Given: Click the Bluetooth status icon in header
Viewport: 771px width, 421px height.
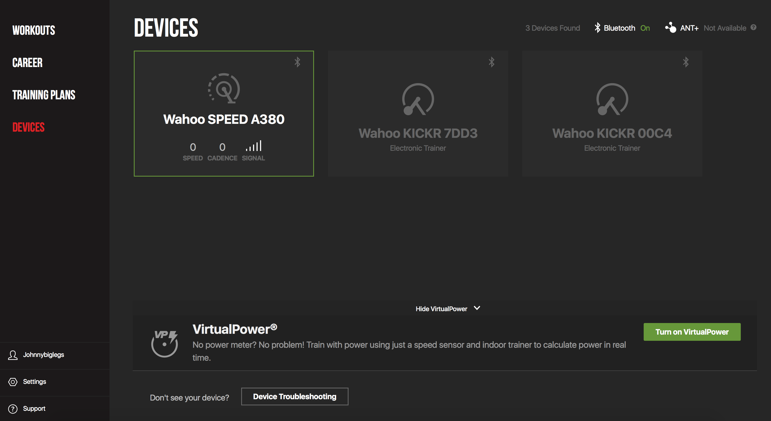Looking at the screenshot, I should click(x=598, y=27).
